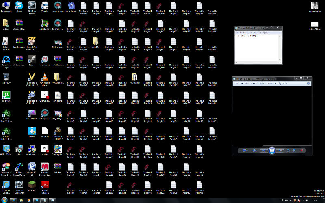
Task: Select the Luna Game desktop icon
Action: (70, 6)
